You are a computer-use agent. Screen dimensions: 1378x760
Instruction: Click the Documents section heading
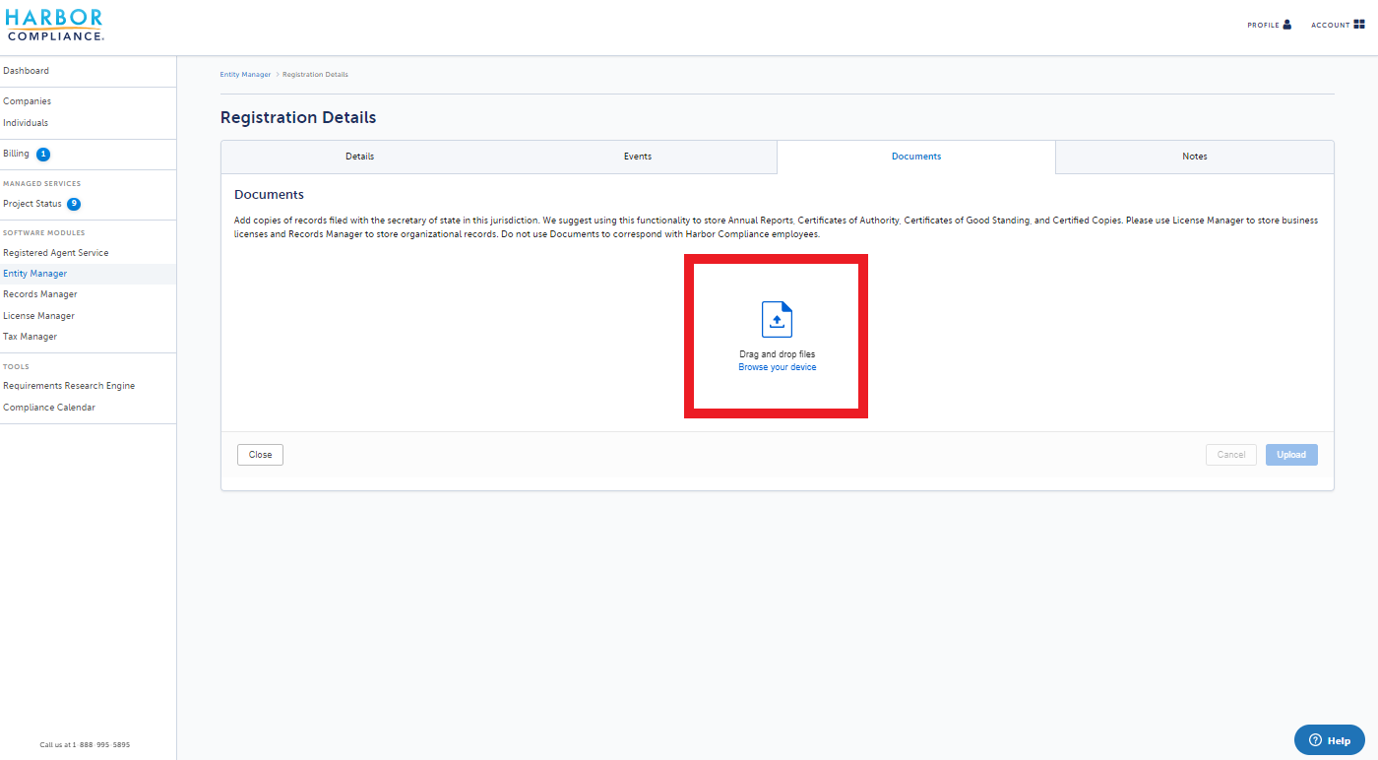tap(269, 195)
